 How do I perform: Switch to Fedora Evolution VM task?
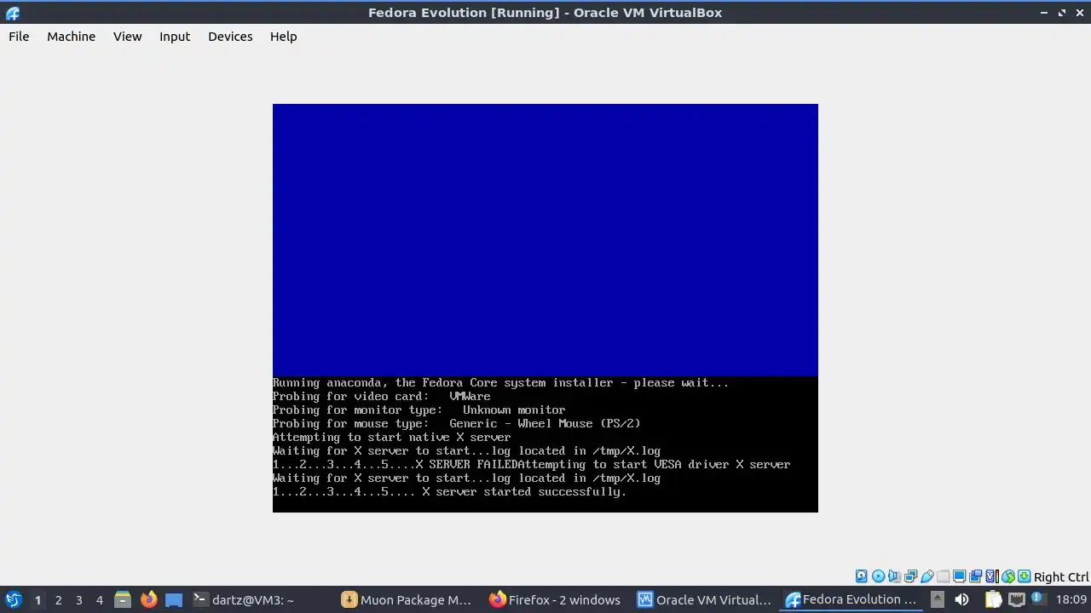852,599
